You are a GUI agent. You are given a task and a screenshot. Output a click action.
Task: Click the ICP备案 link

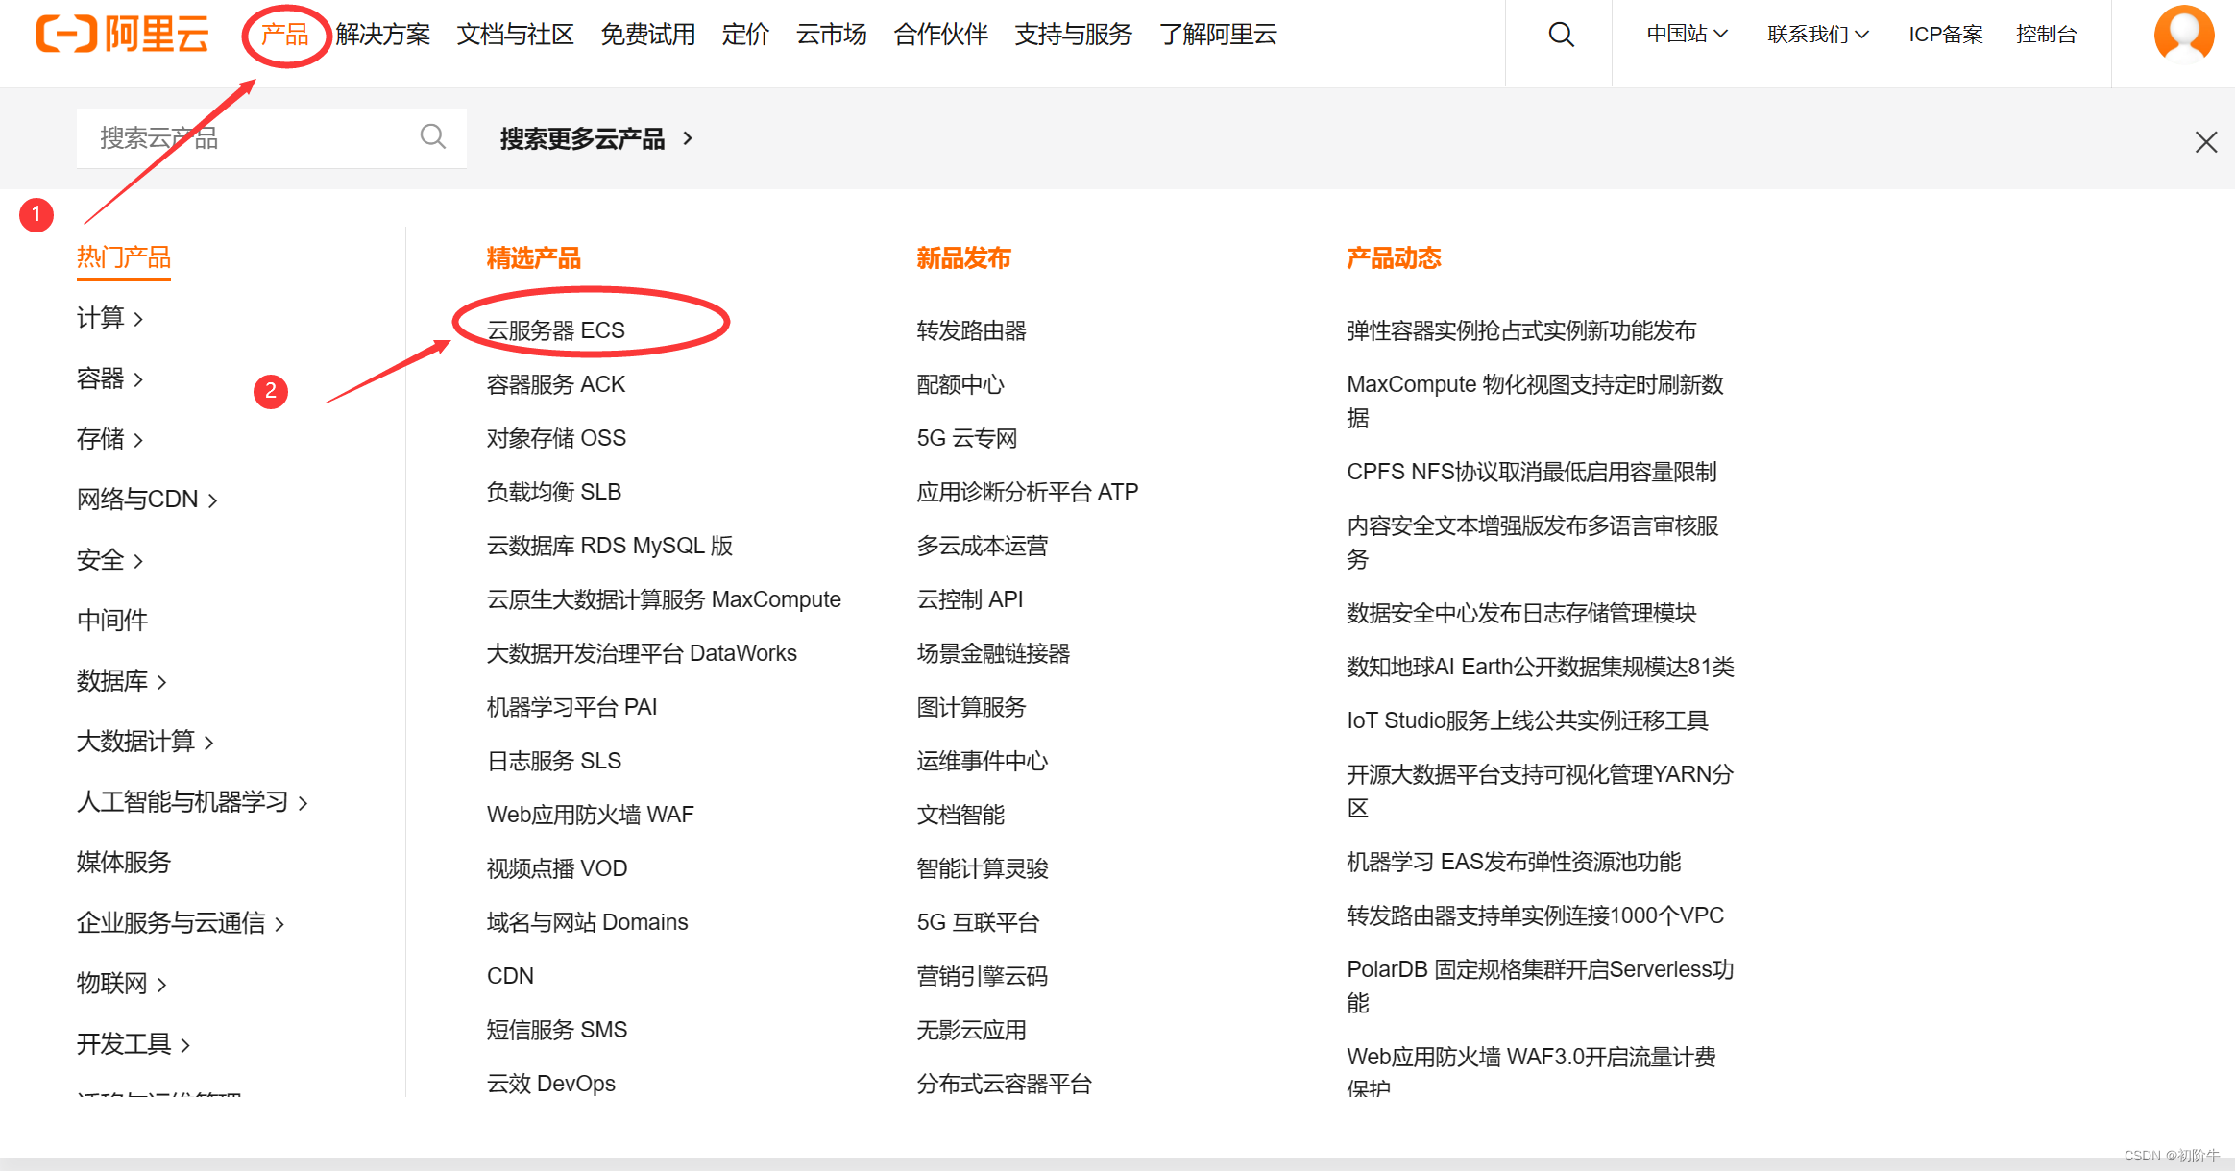tap(1946, 35)
